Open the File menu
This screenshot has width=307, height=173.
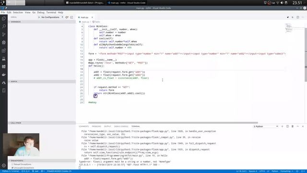pos(3,12)
